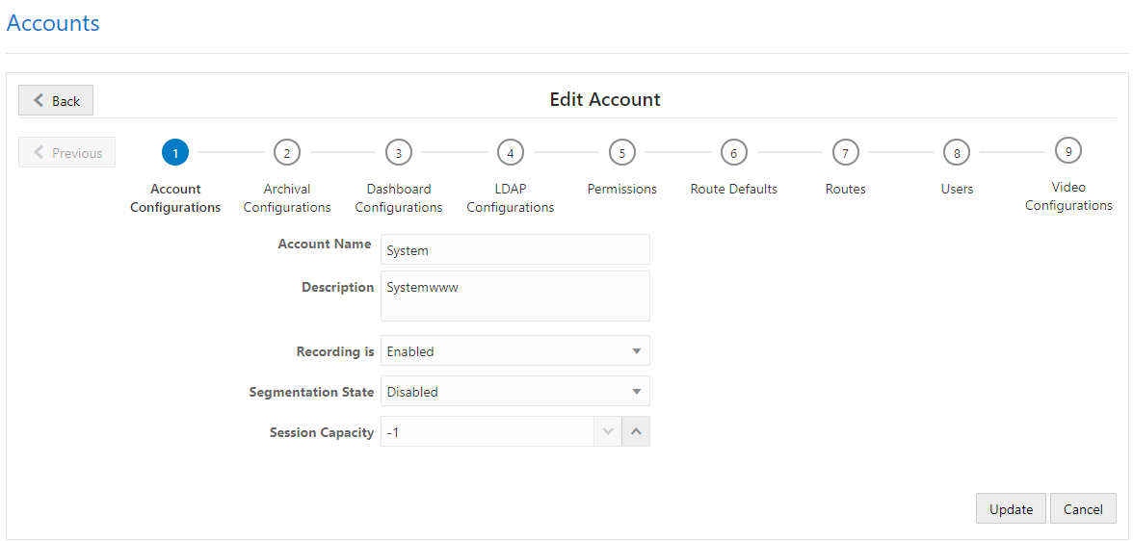
Task: Open the Archival Configurations step
Action: click(x=287, y=198)
